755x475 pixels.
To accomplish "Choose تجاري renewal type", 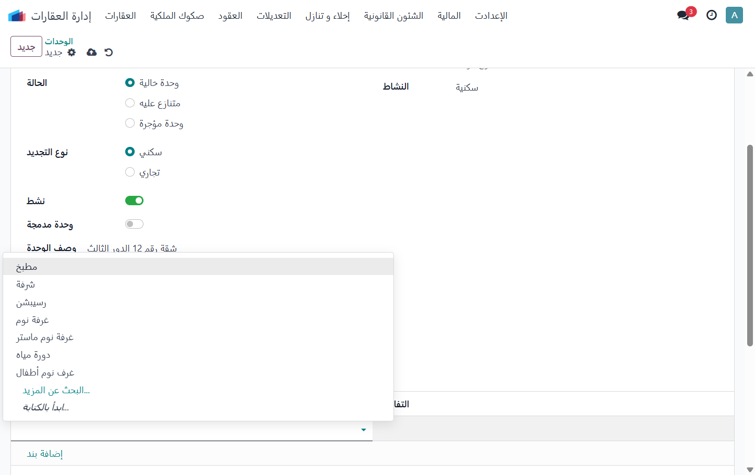I will [130, 172].
